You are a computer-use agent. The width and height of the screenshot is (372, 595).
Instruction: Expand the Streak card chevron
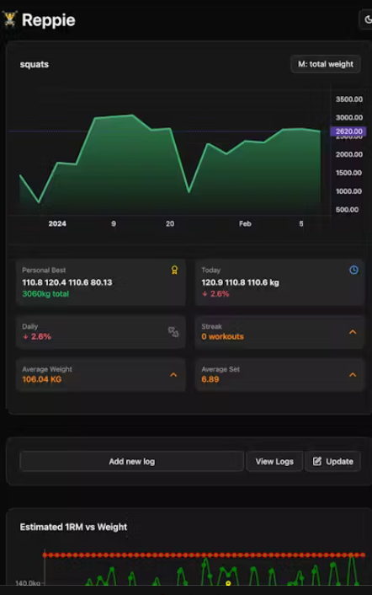coord(353,332)
